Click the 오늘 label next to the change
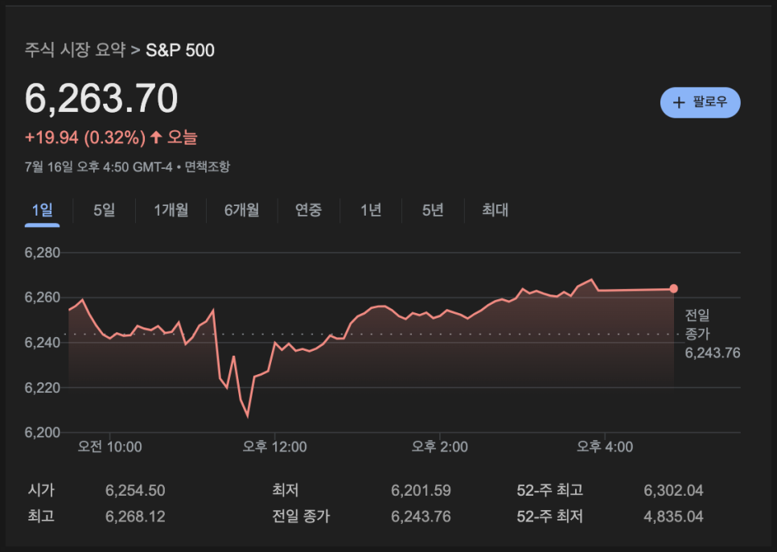Image resolution: width=777 pixels, height=552 pixels. point(182,138)
